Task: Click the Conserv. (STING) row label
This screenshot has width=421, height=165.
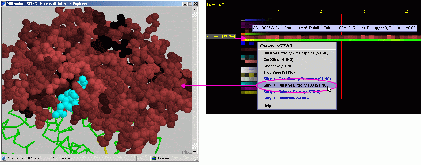Action: click(221, 36)
